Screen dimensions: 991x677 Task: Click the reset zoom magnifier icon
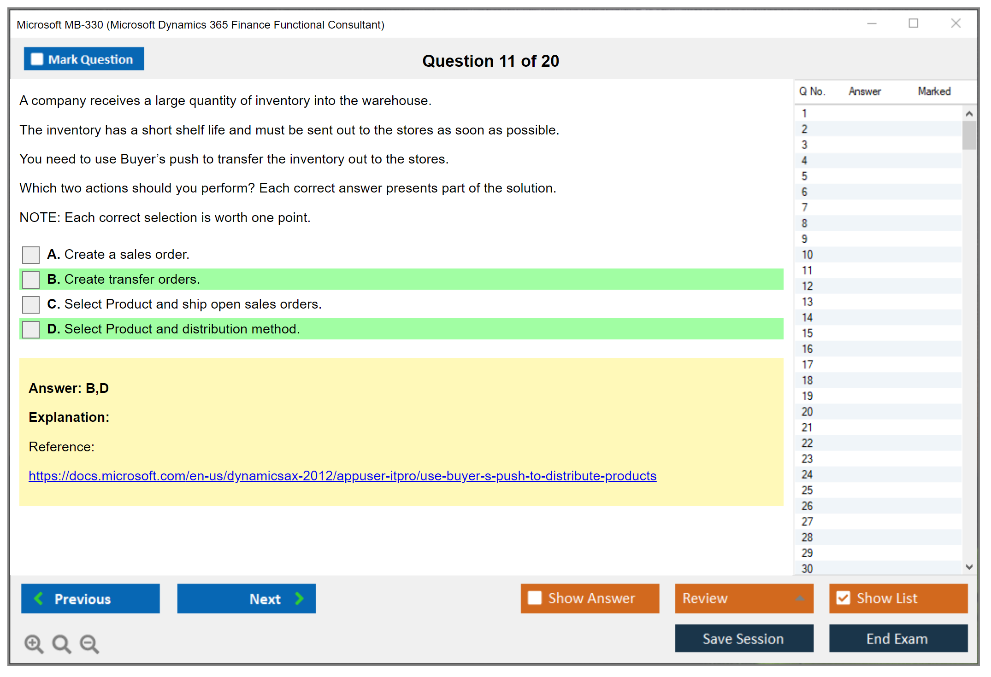[61, 643]
